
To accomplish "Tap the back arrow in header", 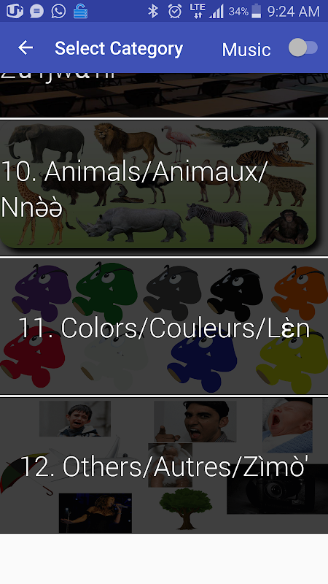I will [x=26, y=47].
